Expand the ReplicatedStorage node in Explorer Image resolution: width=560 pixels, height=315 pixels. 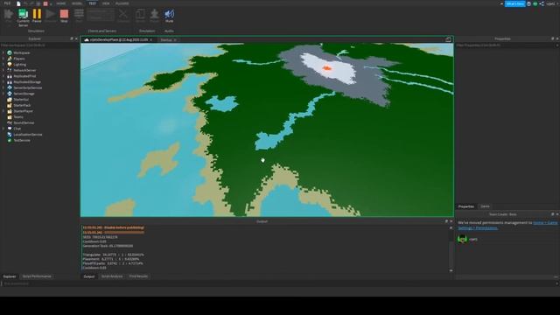tap(3, 82)
